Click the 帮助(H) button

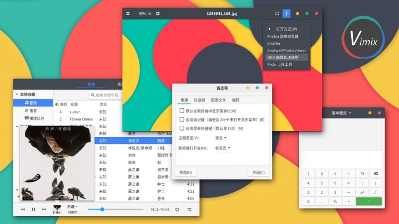coord(186,173)
